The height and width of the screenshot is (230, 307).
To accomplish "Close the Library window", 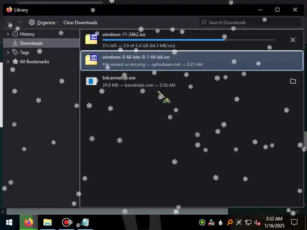I will point(295,10).
